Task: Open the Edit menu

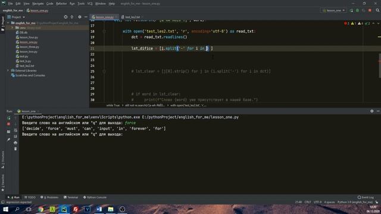Action: click(x=18, y=4)
